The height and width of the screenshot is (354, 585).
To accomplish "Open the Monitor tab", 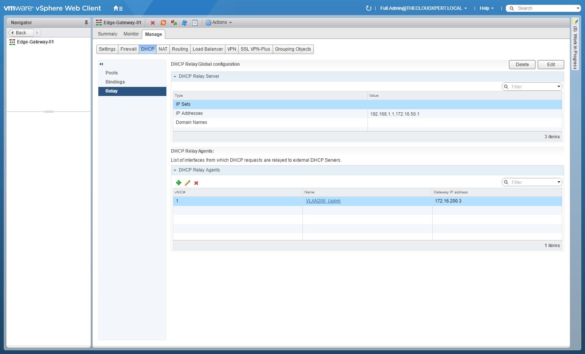I will coord(131,34).
